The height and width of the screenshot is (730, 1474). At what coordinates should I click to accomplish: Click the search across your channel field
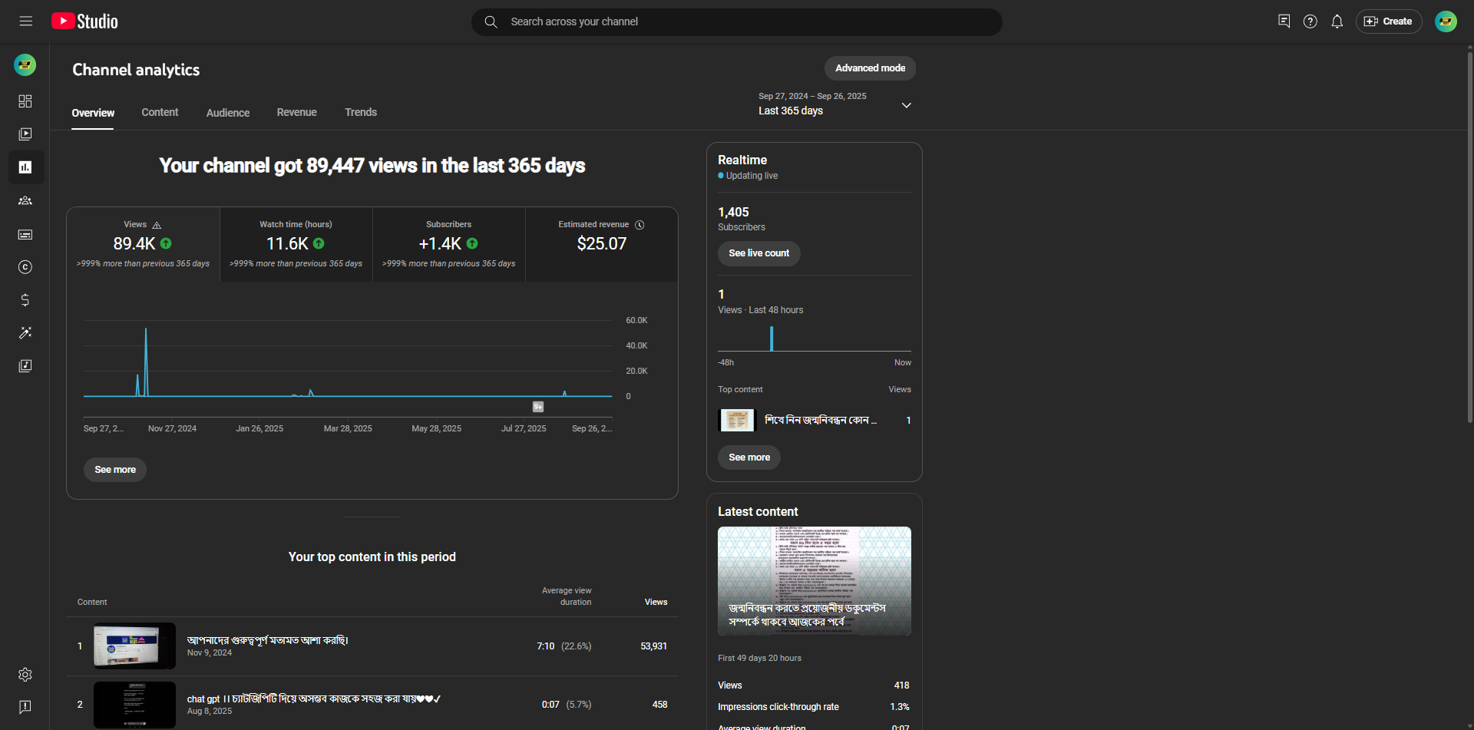tap(737, 21)
